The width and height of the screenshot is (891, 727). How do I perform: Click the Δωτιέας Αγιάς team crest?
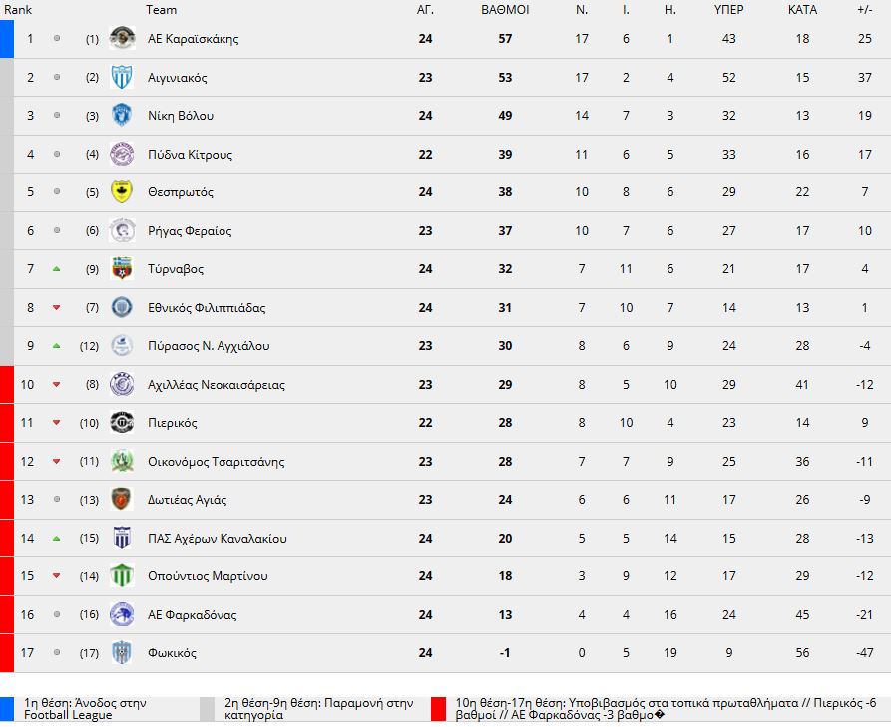coord(122,500)
